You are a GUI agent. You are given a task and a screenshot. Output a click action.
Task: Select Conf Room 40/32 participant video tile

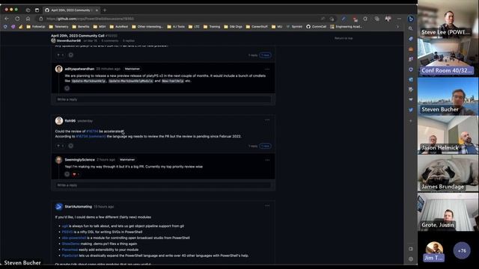pyautogui.click(x=448, y=57)
